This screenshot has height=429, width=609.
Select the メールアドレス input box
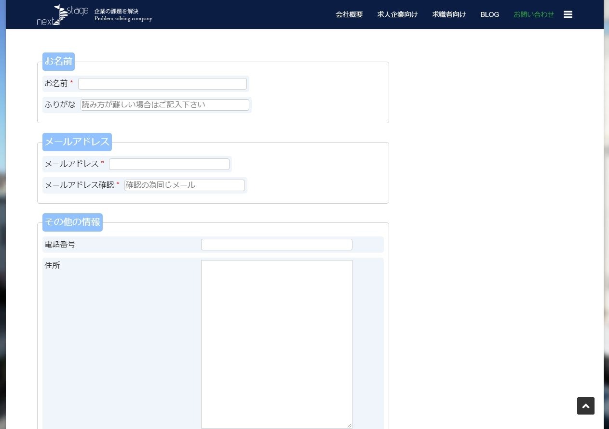point(169,164)
